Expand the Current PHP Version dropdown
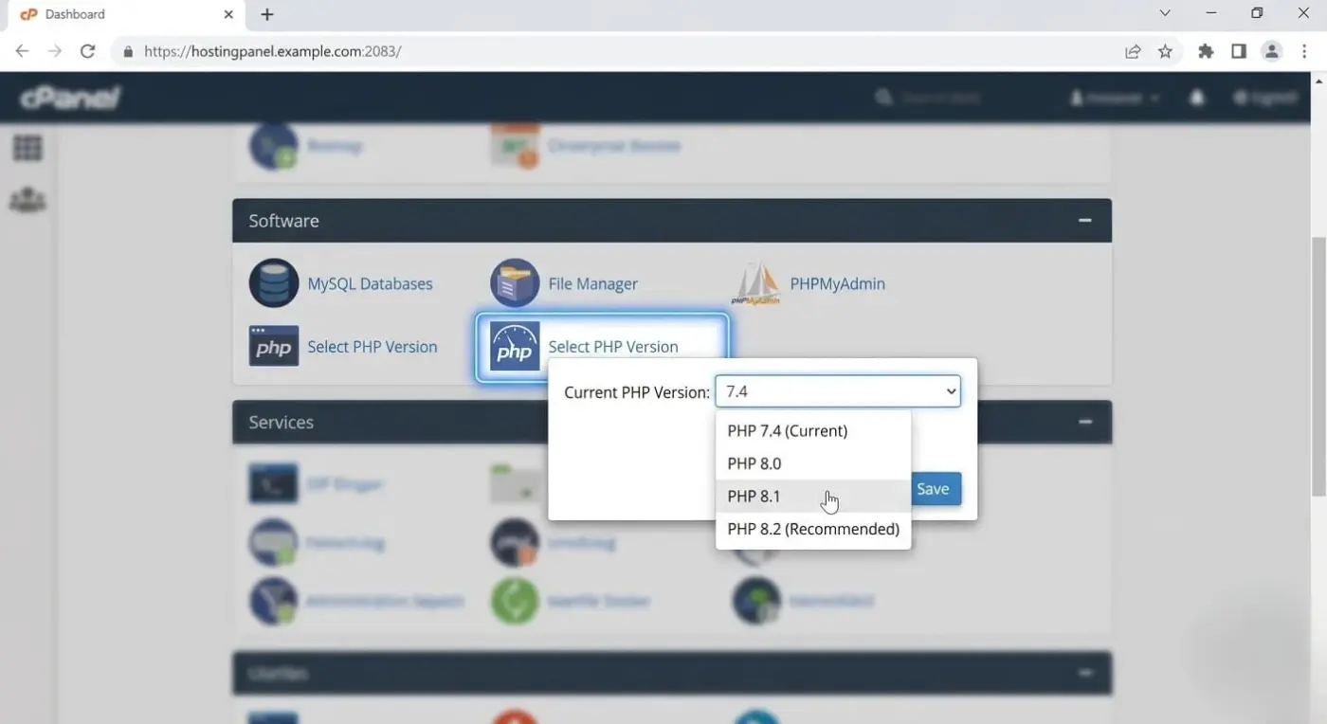 click(838, 391)
